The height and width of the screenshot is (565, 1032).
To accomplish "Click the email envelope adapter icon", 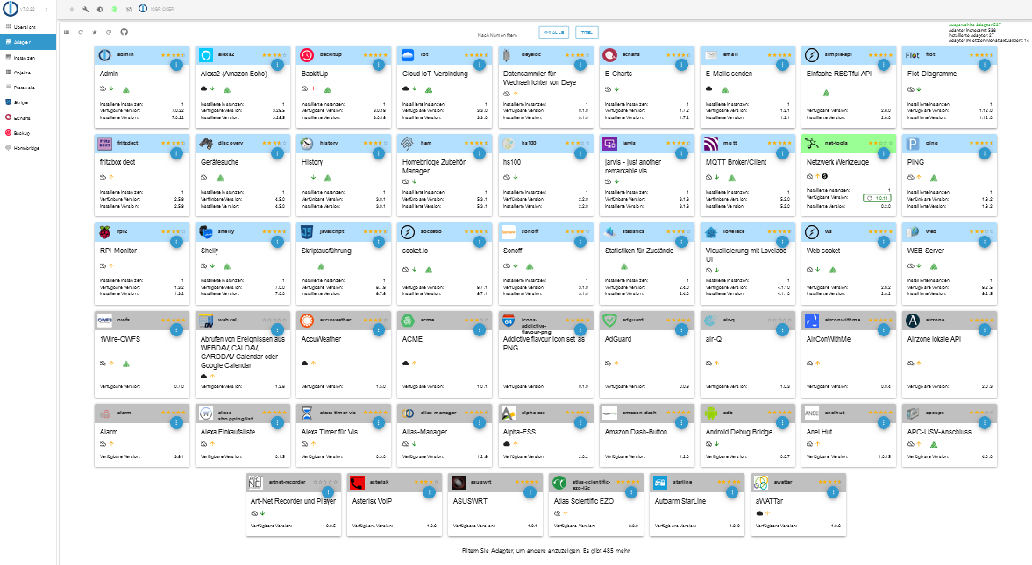I will point(710,55).
